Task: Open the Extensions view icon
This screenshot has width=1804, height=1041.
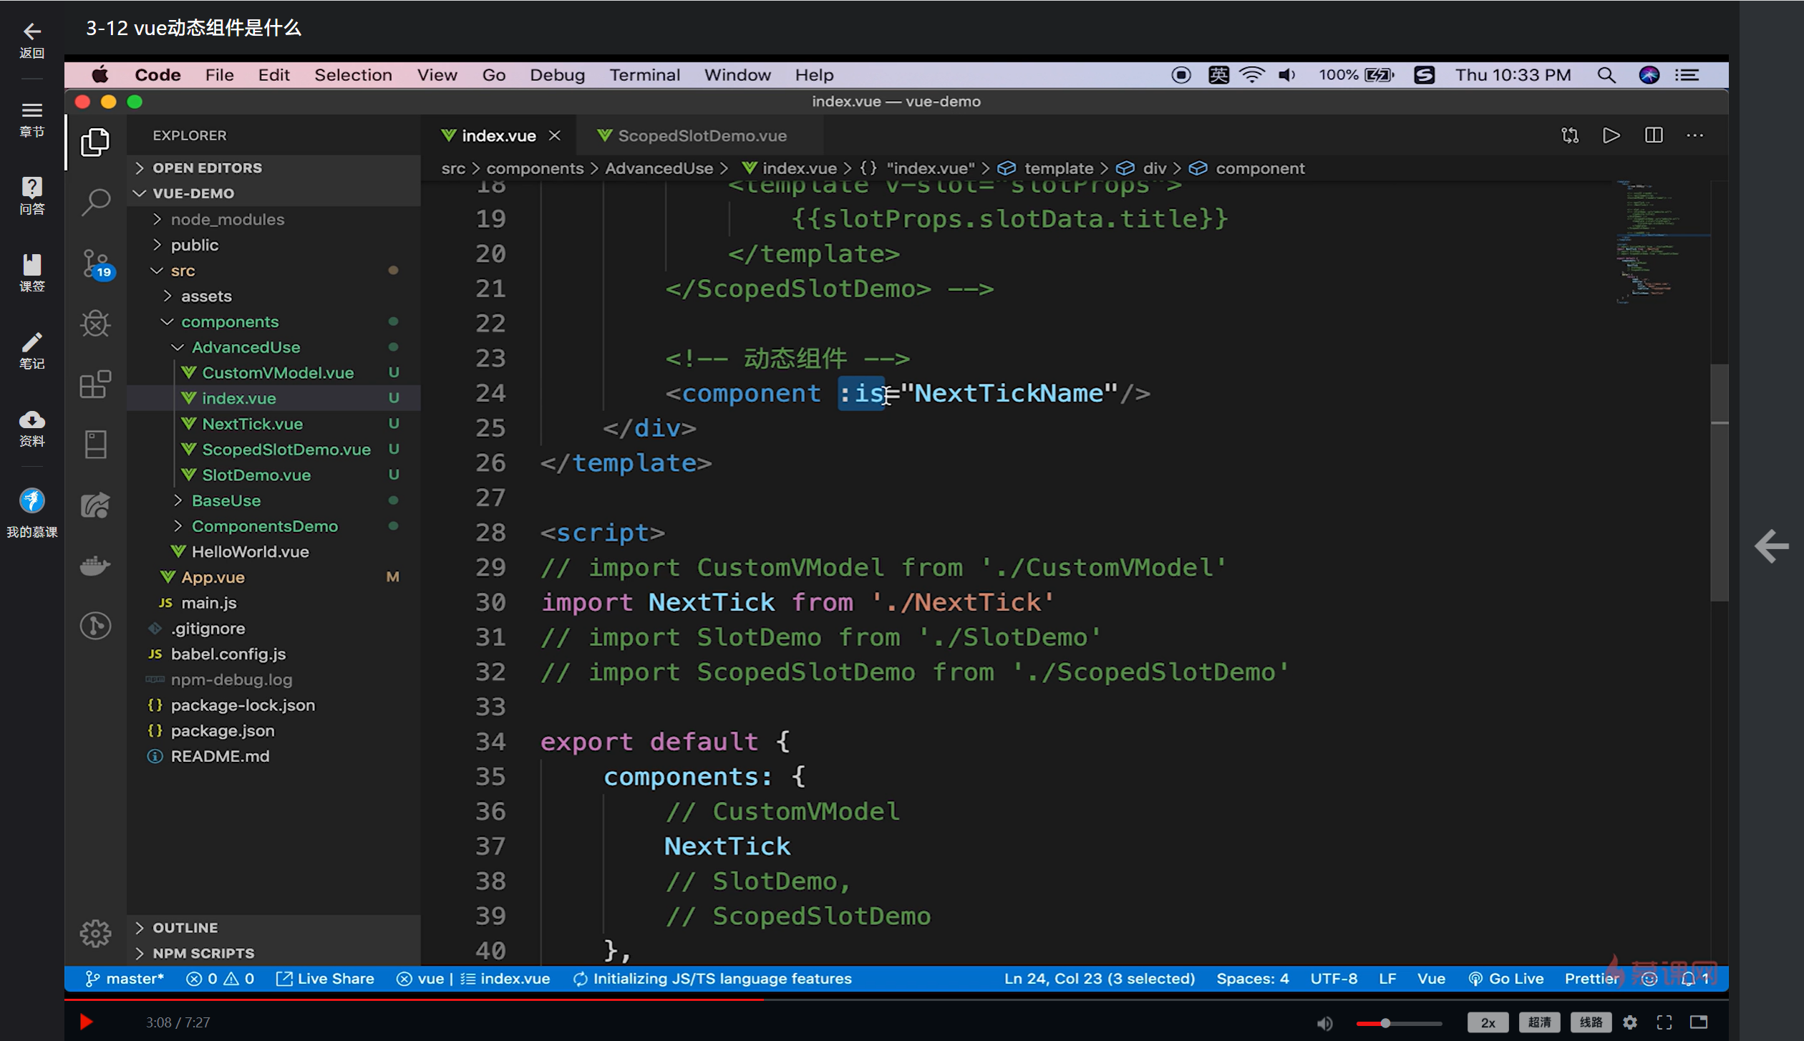Action: tap(95, 385)
